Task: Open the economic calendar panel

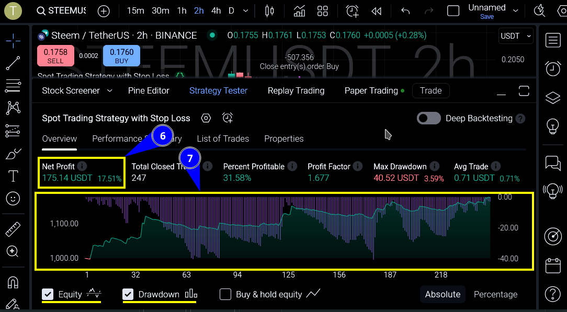Action: click(553, 266)
